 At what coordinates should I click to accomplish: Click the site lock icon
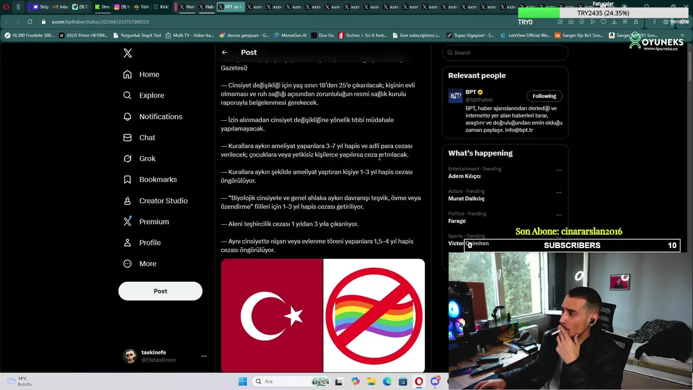pos(44,22)
